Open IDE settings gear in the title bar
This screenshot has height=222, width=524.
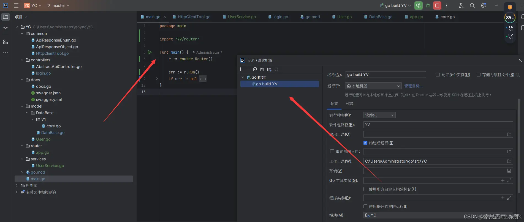(483, 6)
